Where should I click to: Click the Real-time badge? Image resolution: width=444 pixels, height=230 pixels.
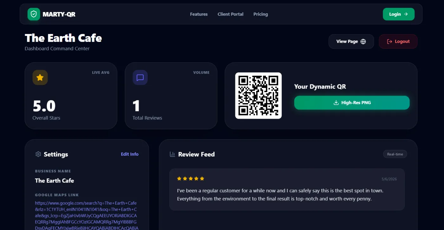(395, 154)
